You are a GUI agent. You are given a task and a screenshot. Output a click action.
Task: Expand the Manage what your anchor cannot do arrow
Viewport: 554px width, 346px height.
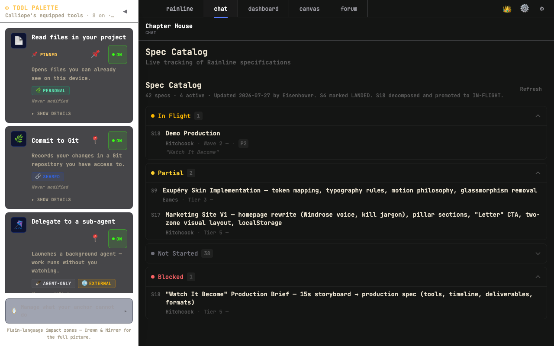[x=126, y=311]
